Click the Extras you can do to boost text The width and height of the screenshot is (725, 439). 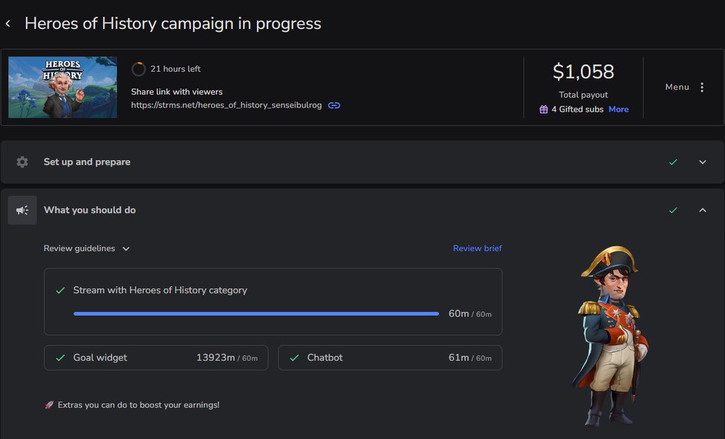(138, 405)
